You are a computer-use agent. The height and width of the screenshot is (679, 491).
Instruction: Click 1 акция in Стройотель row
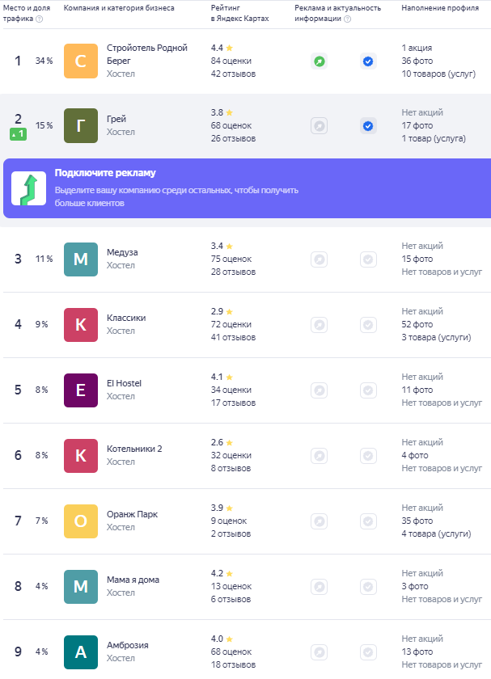point(417,48)
